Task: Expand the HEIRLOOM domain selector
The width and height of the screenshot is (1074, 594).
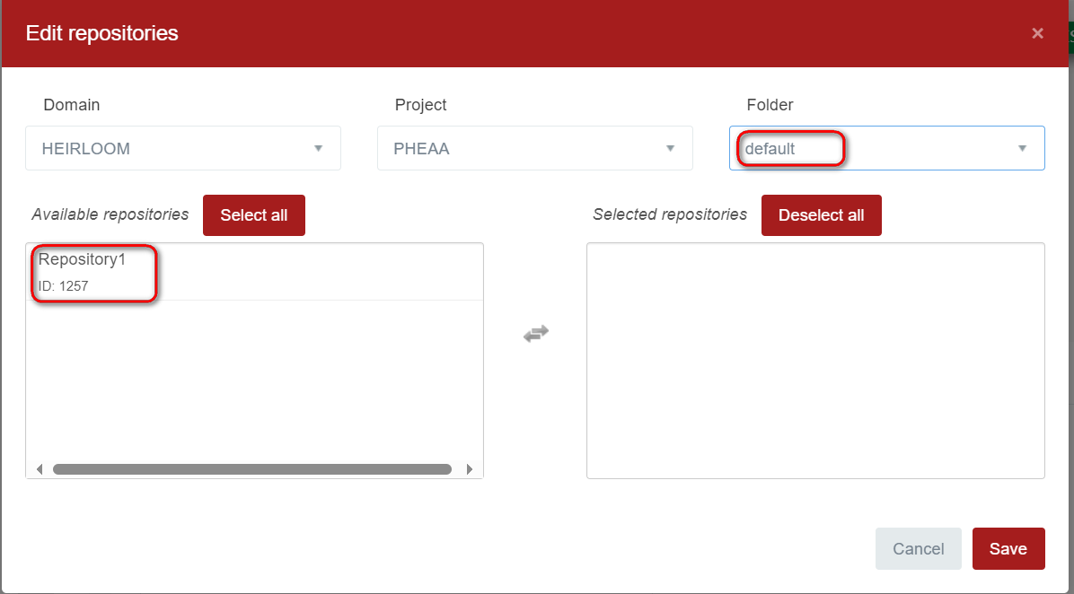Action: pos(183,148)
